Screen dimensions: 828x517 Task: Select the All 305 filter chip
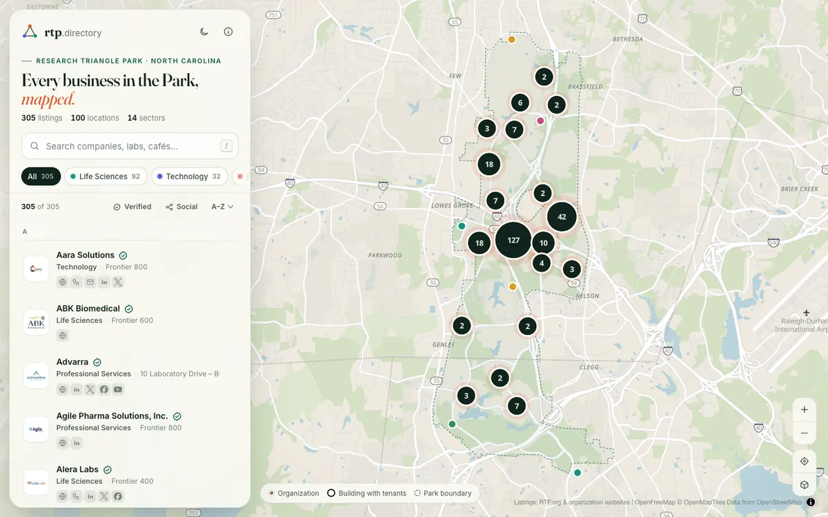click(41, 176)
